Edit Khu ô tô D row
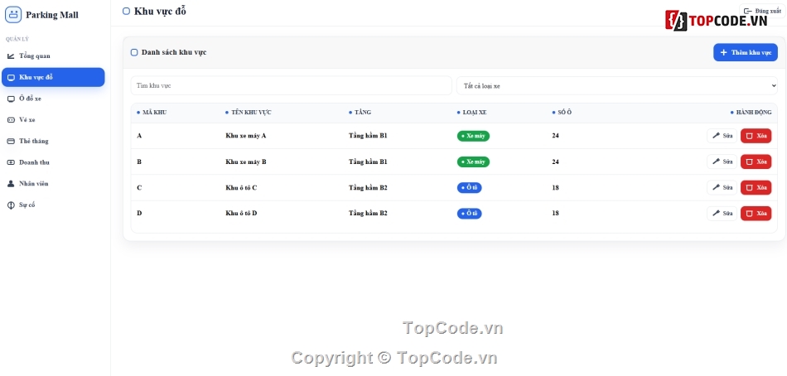 (722, 214)
